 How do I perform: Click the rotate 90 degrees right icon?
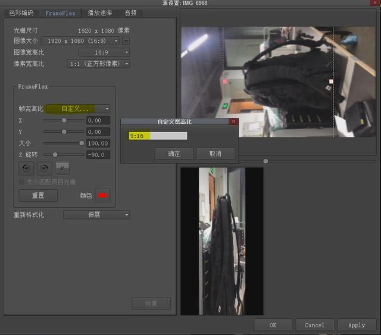44,168
